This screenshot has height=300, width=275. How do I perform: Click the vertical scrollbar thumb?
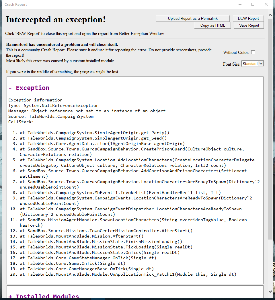(x=270, y=129)
